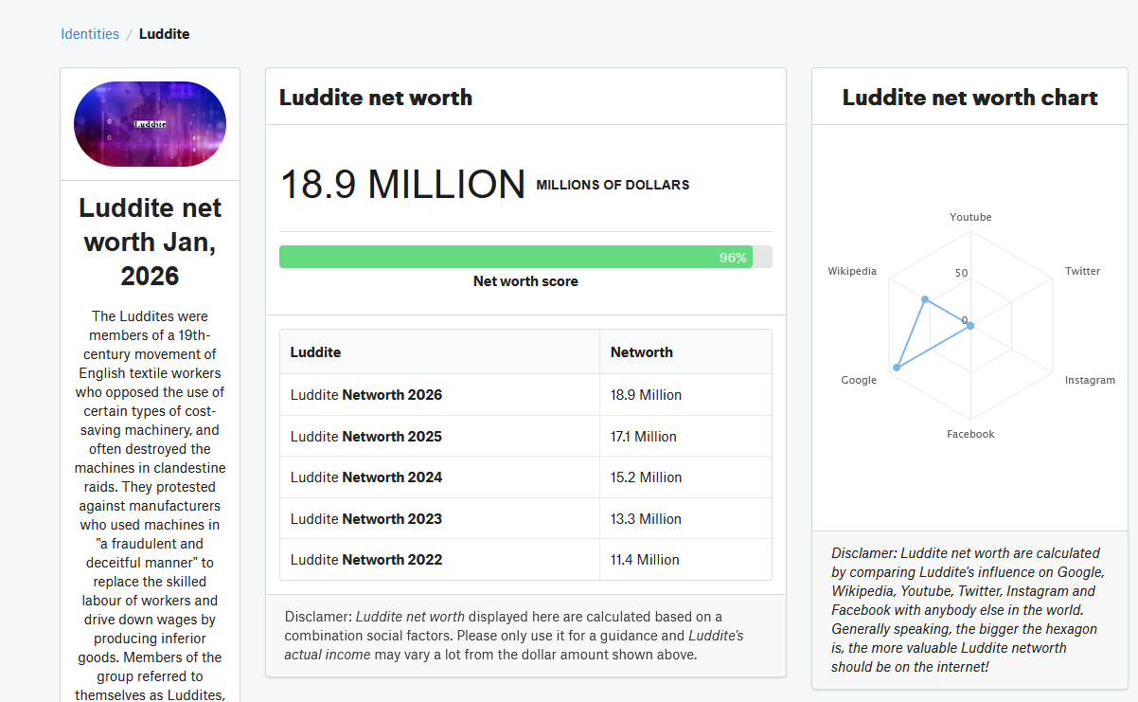
Task: Click the Luddite net worth chart heading
Action: (969, 98)
